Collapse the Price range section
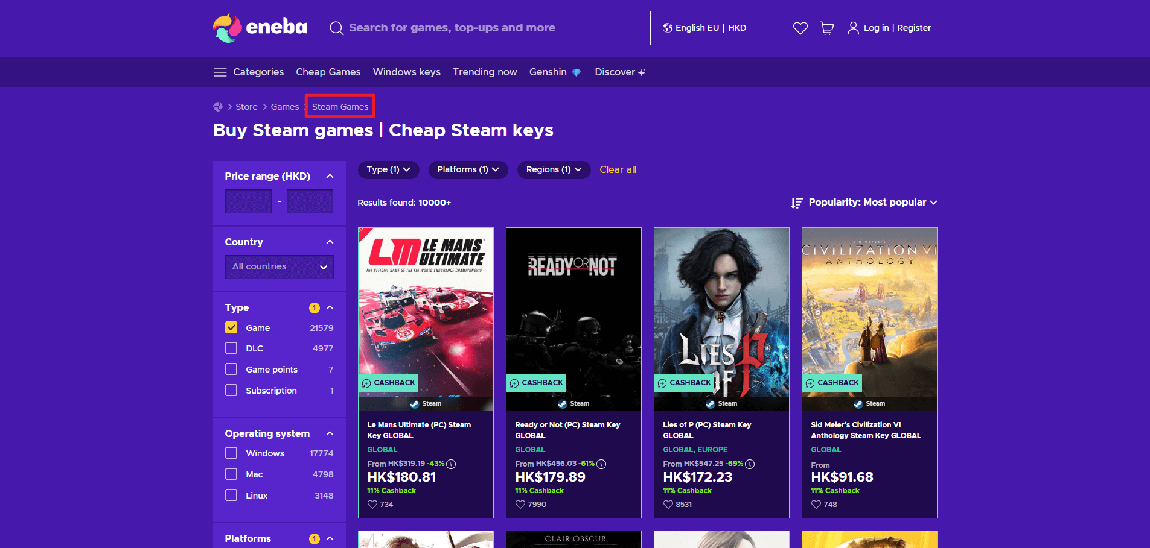Viewport: 1150px width, 548px height. coord(330,176)
